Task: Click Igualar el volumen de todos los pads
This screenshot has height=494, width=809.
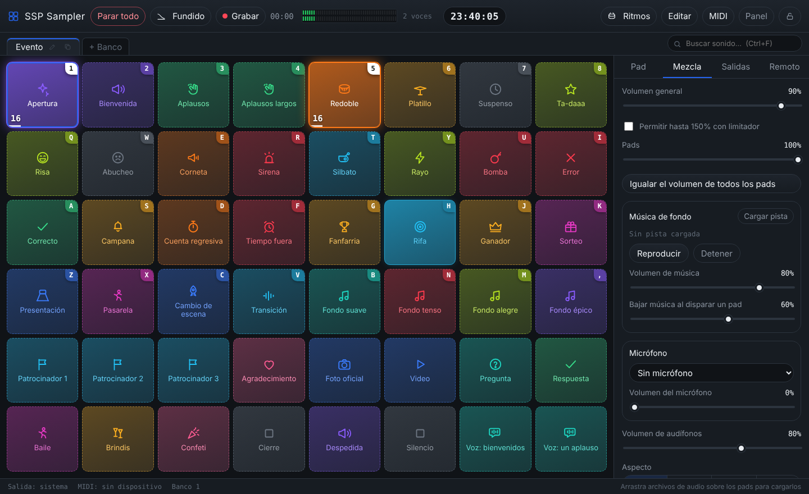Action: coord(711,184)
